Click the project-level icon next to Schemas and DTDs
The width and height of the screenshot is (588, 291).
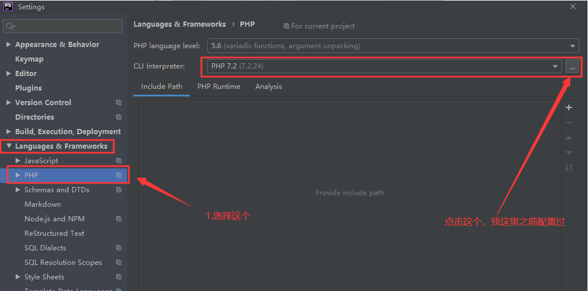118,190
